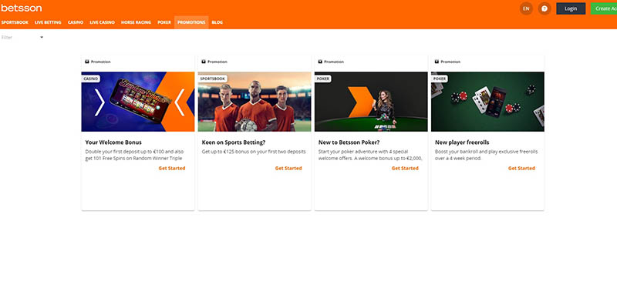This screenshot has height=308, width=617.
Task: Click Get Started under New to Betsson Poker
Action: (x=405, y=168)
